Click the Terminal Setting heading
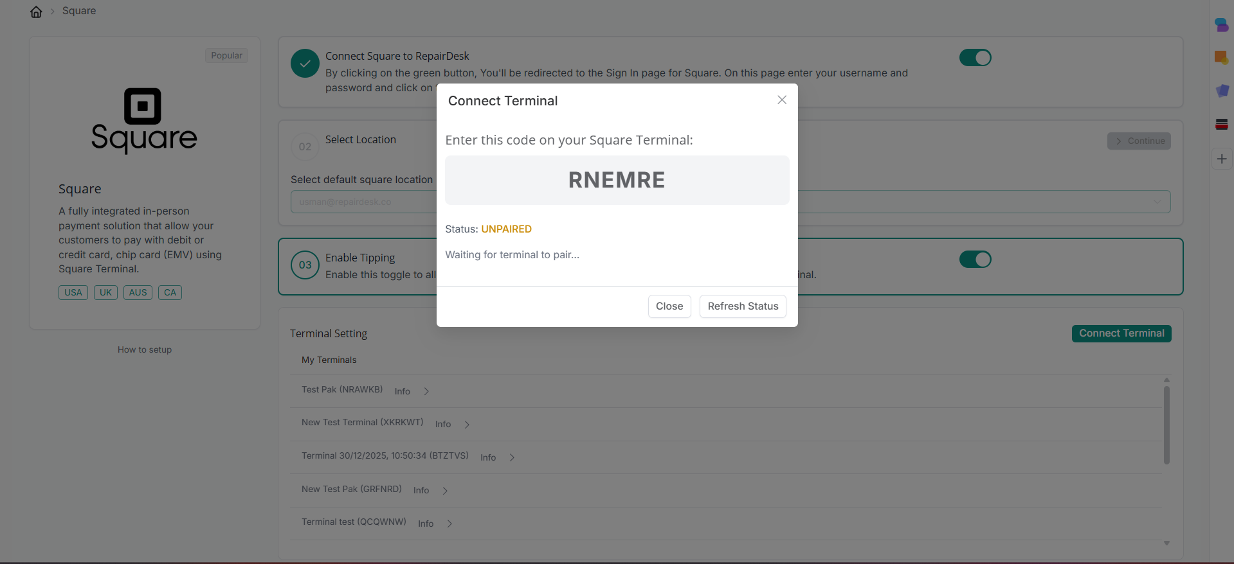 click(x=328, y=334)
